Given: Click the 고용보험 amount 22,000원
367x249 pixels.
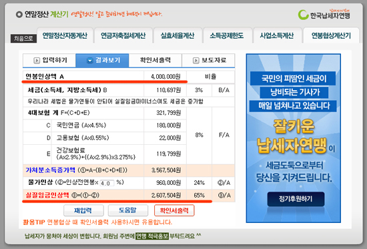Looking at the screenshot, I should tap(170, 138).
